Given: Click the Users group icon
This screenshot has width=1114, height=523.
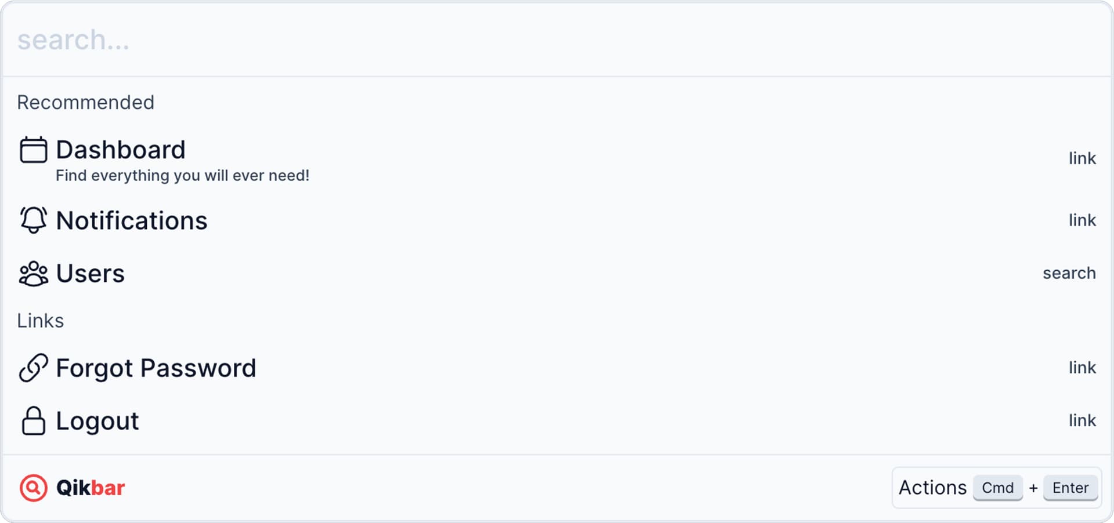Looking at the screenshot, I should [34, 274].
